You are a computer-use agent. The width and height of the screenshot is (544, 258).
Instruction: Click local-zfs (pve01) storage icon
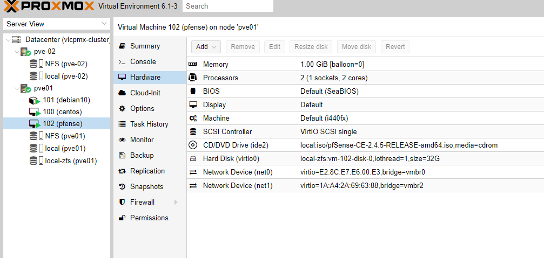pos(36,161)
